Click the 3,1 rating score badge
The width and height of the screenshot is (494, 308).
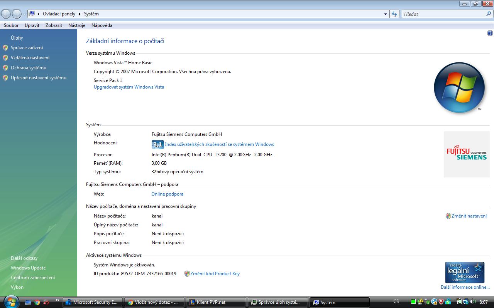157,144
